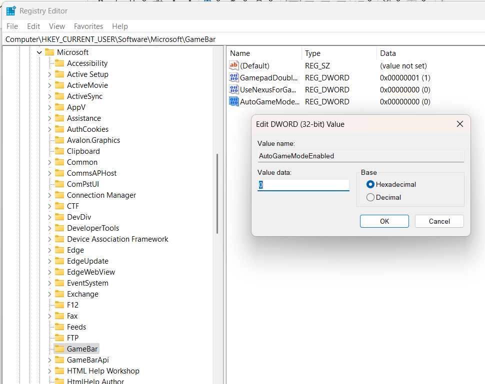Click the key tree vertical scrollbar
The height and width of the screenshot is (384, 485).
point(217,193)
